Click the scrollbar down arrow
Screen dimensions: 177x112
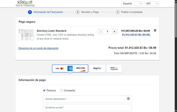click(x=176, y=111)
